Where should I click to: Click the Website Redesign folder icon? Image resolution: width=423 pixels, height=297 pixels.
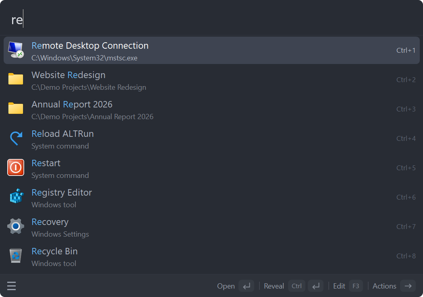tap(16, 79)
